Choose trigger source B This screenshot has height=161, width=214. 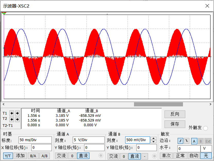[x=201, y=141]
